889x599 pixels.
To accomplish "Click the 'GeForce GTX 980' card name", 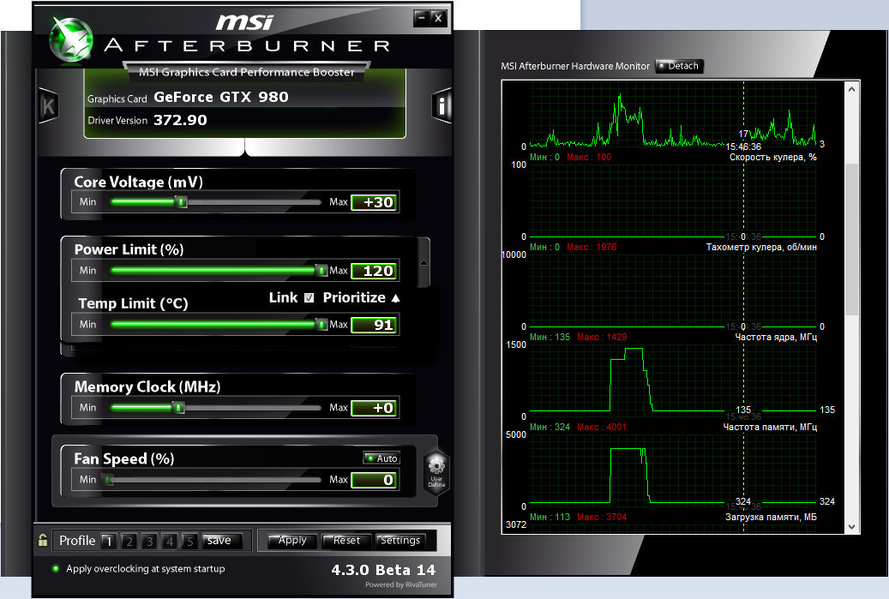I will (x=221, y=97).
